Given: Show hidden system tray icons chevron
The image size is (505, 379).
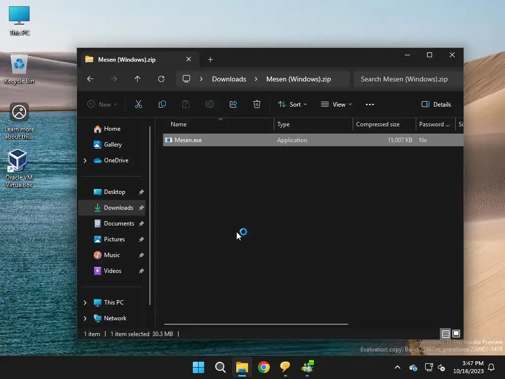Looking at the screenshot, I should (397, 367).
